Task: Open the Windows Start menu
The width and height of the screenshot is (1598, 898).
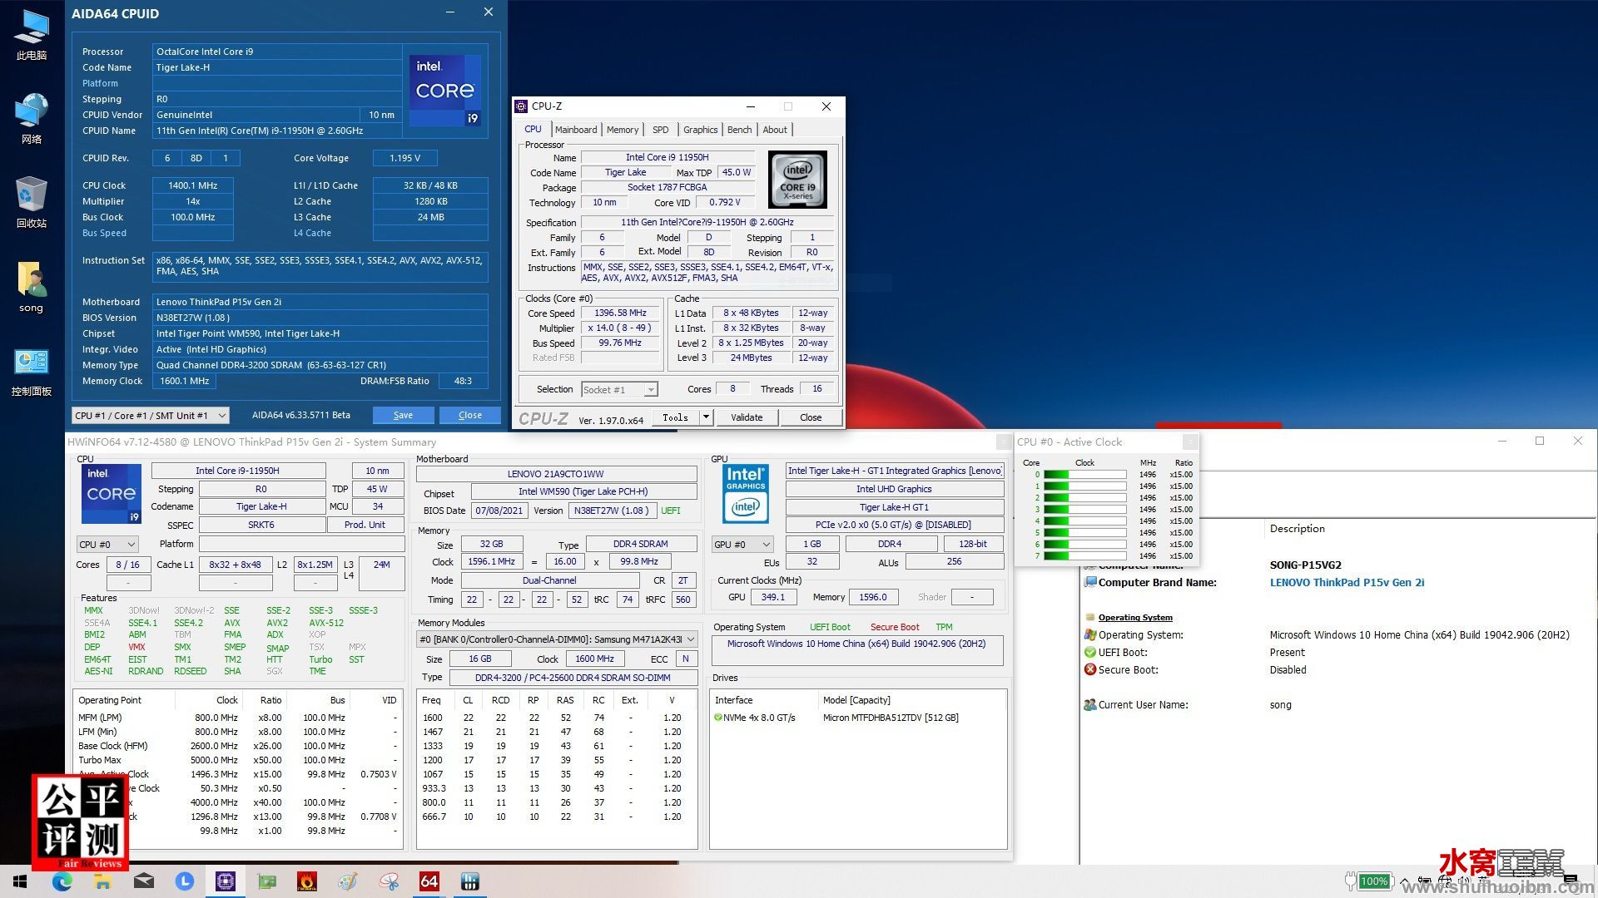Action: (20, 881)
